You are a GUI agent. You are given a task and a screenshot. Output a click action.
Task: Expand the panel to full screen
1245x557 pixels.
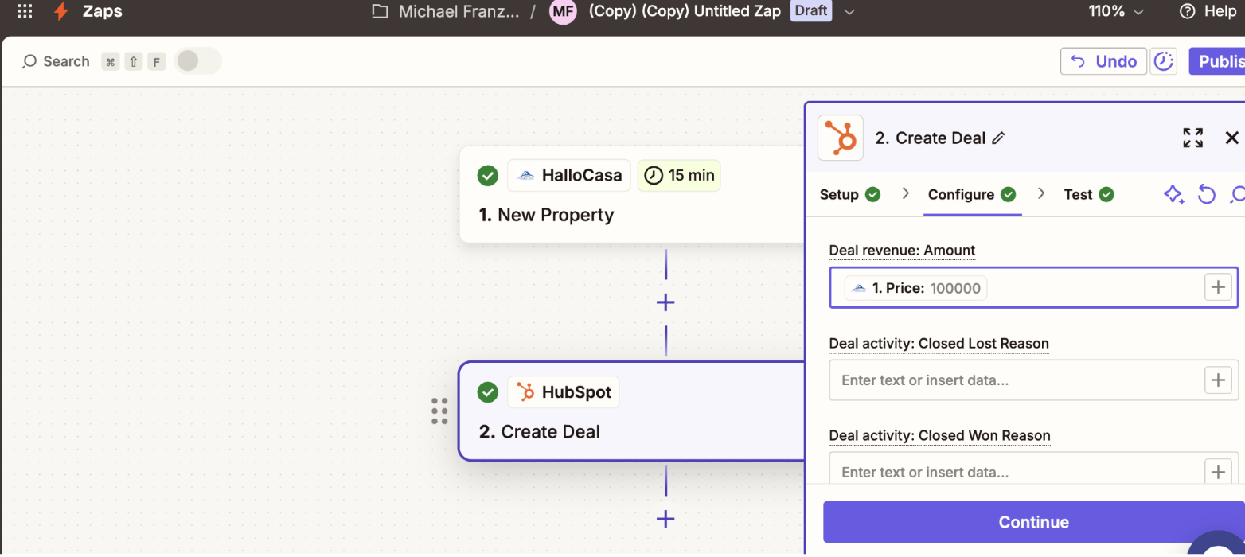click(x=1192, y=138)
